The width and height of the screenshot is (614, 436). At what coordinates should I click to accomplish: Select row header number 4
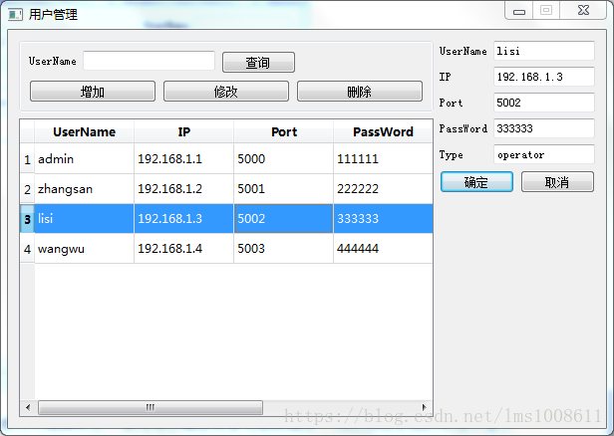pos(27,249)
